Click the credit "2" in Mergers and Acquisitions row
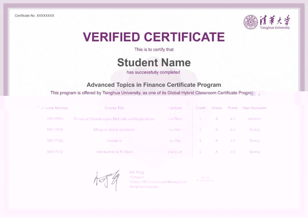 point(200,130)
